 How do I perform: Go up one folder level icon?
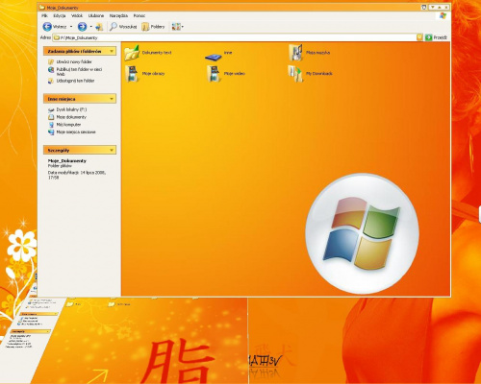(x=99, y=27)
